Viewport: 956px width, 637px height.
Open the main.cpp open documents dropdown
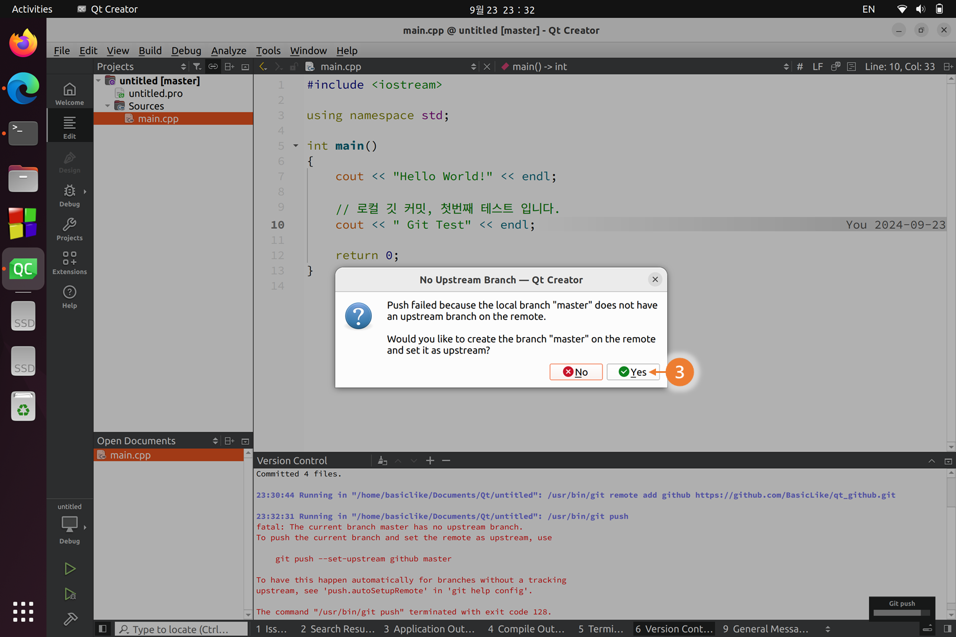tap(474, 66)
